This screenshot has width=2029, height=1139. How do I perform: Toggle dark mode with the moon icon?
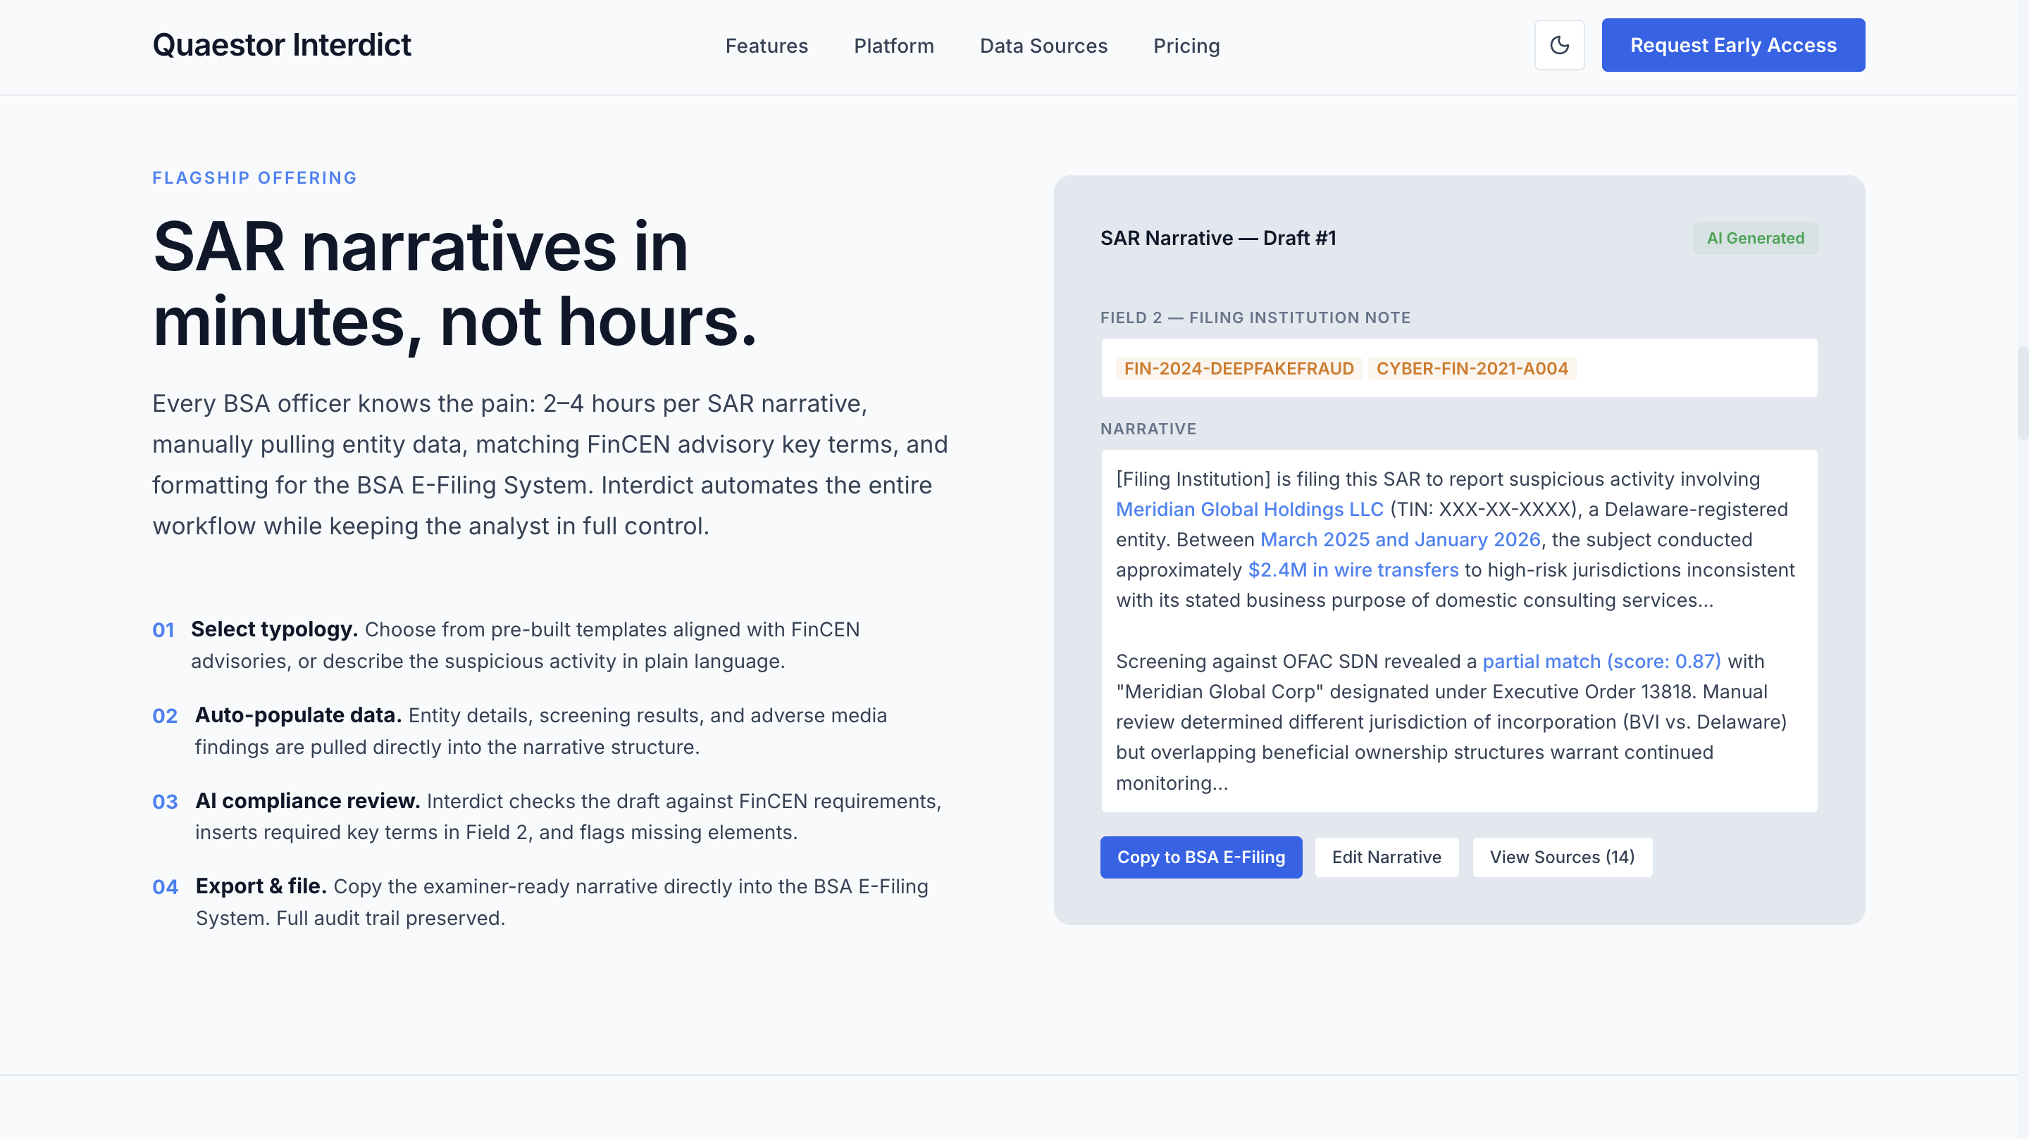pyautogui.click(x=1559, y=45)
